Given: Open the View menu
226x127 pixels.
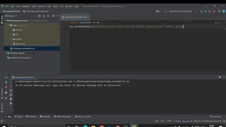Looking at the screenshot, I should pos(18,6).
